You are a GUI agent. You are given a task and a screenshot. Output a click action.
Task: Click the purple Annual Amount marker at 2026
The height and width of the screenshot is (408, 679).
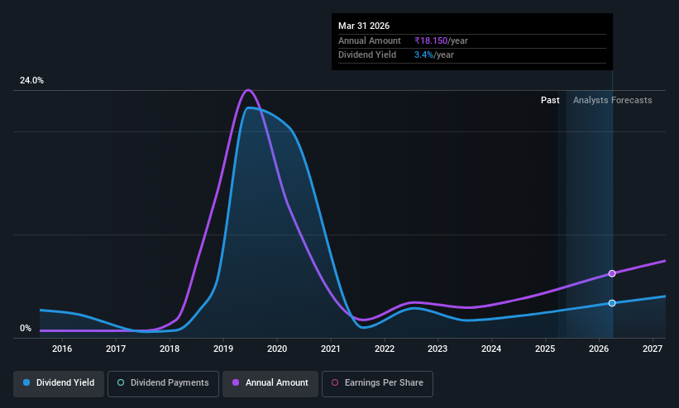pos(612,273)
